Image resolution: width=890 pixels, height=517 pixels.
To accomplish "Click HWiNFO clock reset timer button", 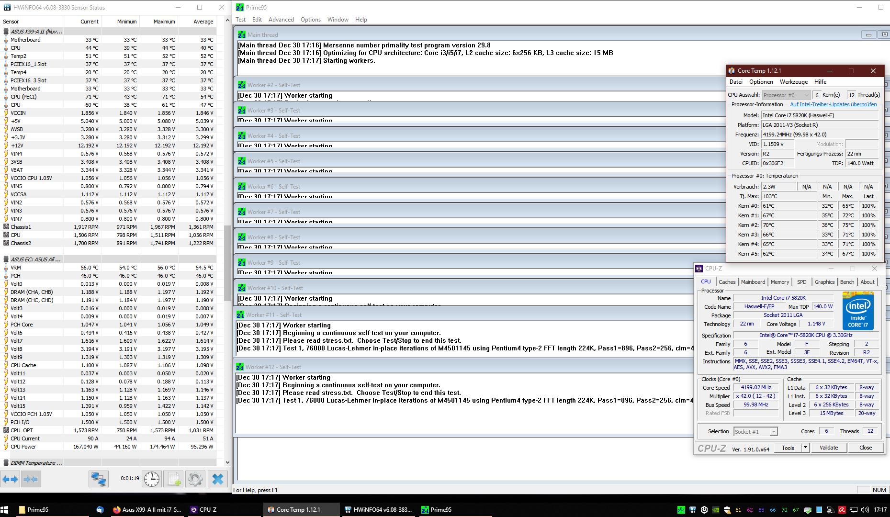I will (152, 479).
